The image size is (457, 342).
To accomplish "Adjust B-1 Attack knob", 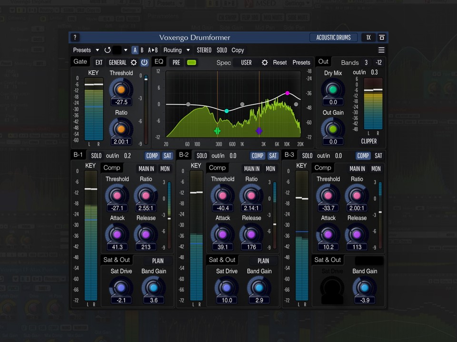I will pyautogui.click(x=117, y=234).
